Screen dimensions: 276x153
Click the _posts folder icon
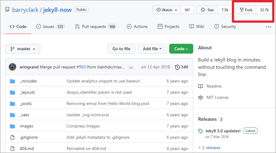[12, 104]
